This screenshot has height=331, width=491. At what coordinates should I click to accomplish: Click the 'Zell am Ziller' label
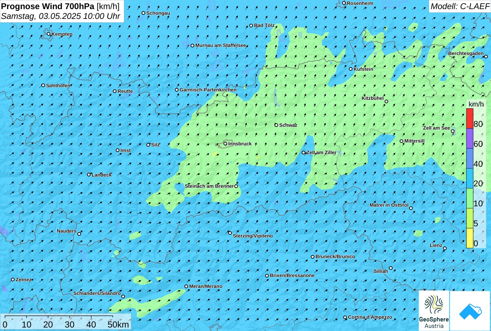pos(321,152)
